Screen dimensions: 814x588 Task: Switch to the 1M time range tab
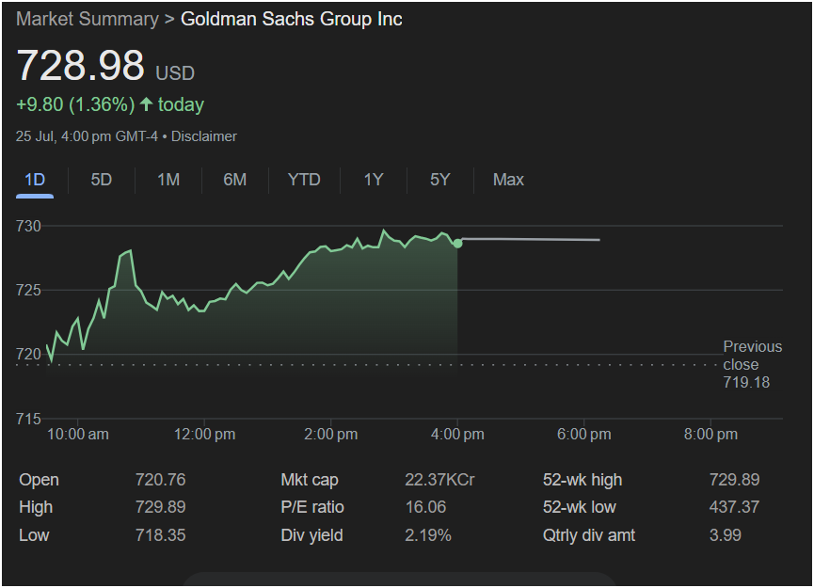tap(168, 180)
